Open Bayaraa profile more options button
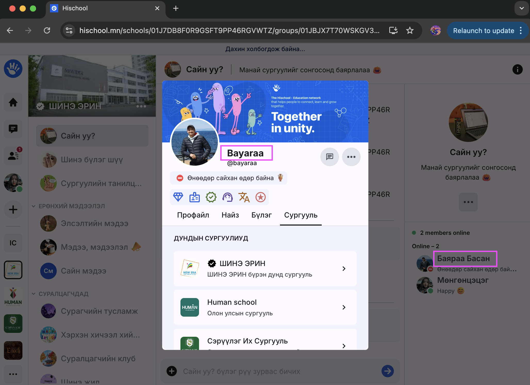This screenshot has width=530, height=385. coord(351,157)
